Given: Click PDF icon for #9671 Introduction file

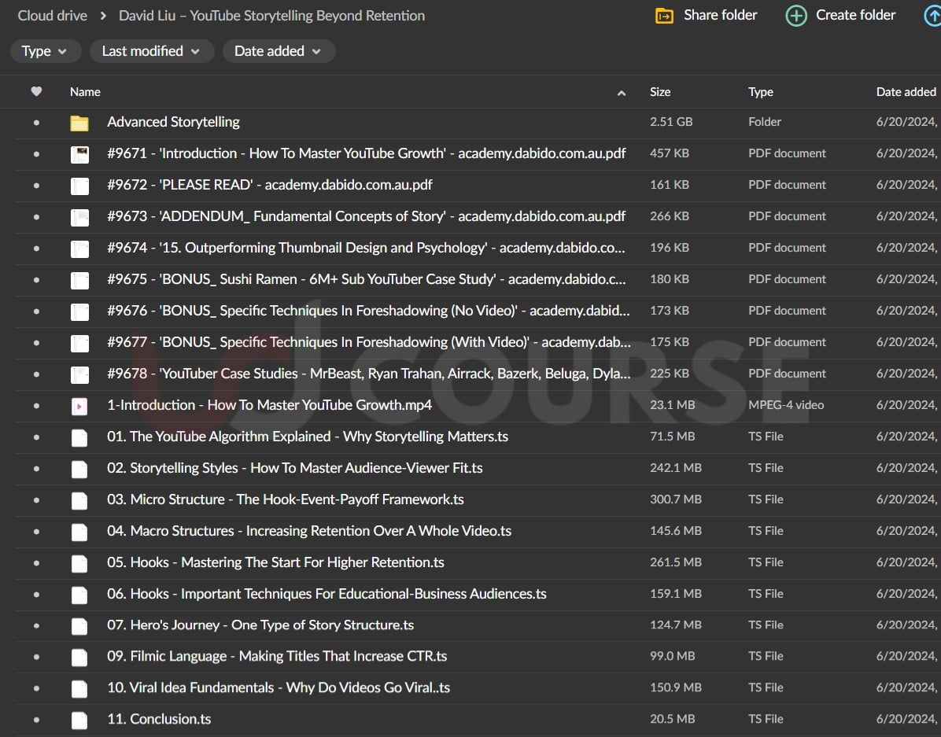Looking at the screenshot, I should pos(79,154).
